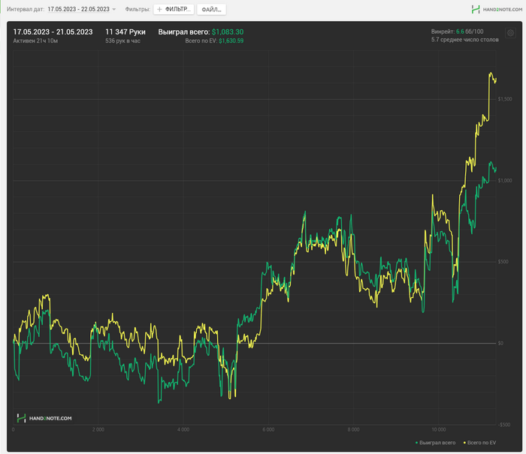The width and height of the screenshot is (526, 454).
Task: Toggle the Выиграл всего legend entry
Action: click(x=435, y=443)
